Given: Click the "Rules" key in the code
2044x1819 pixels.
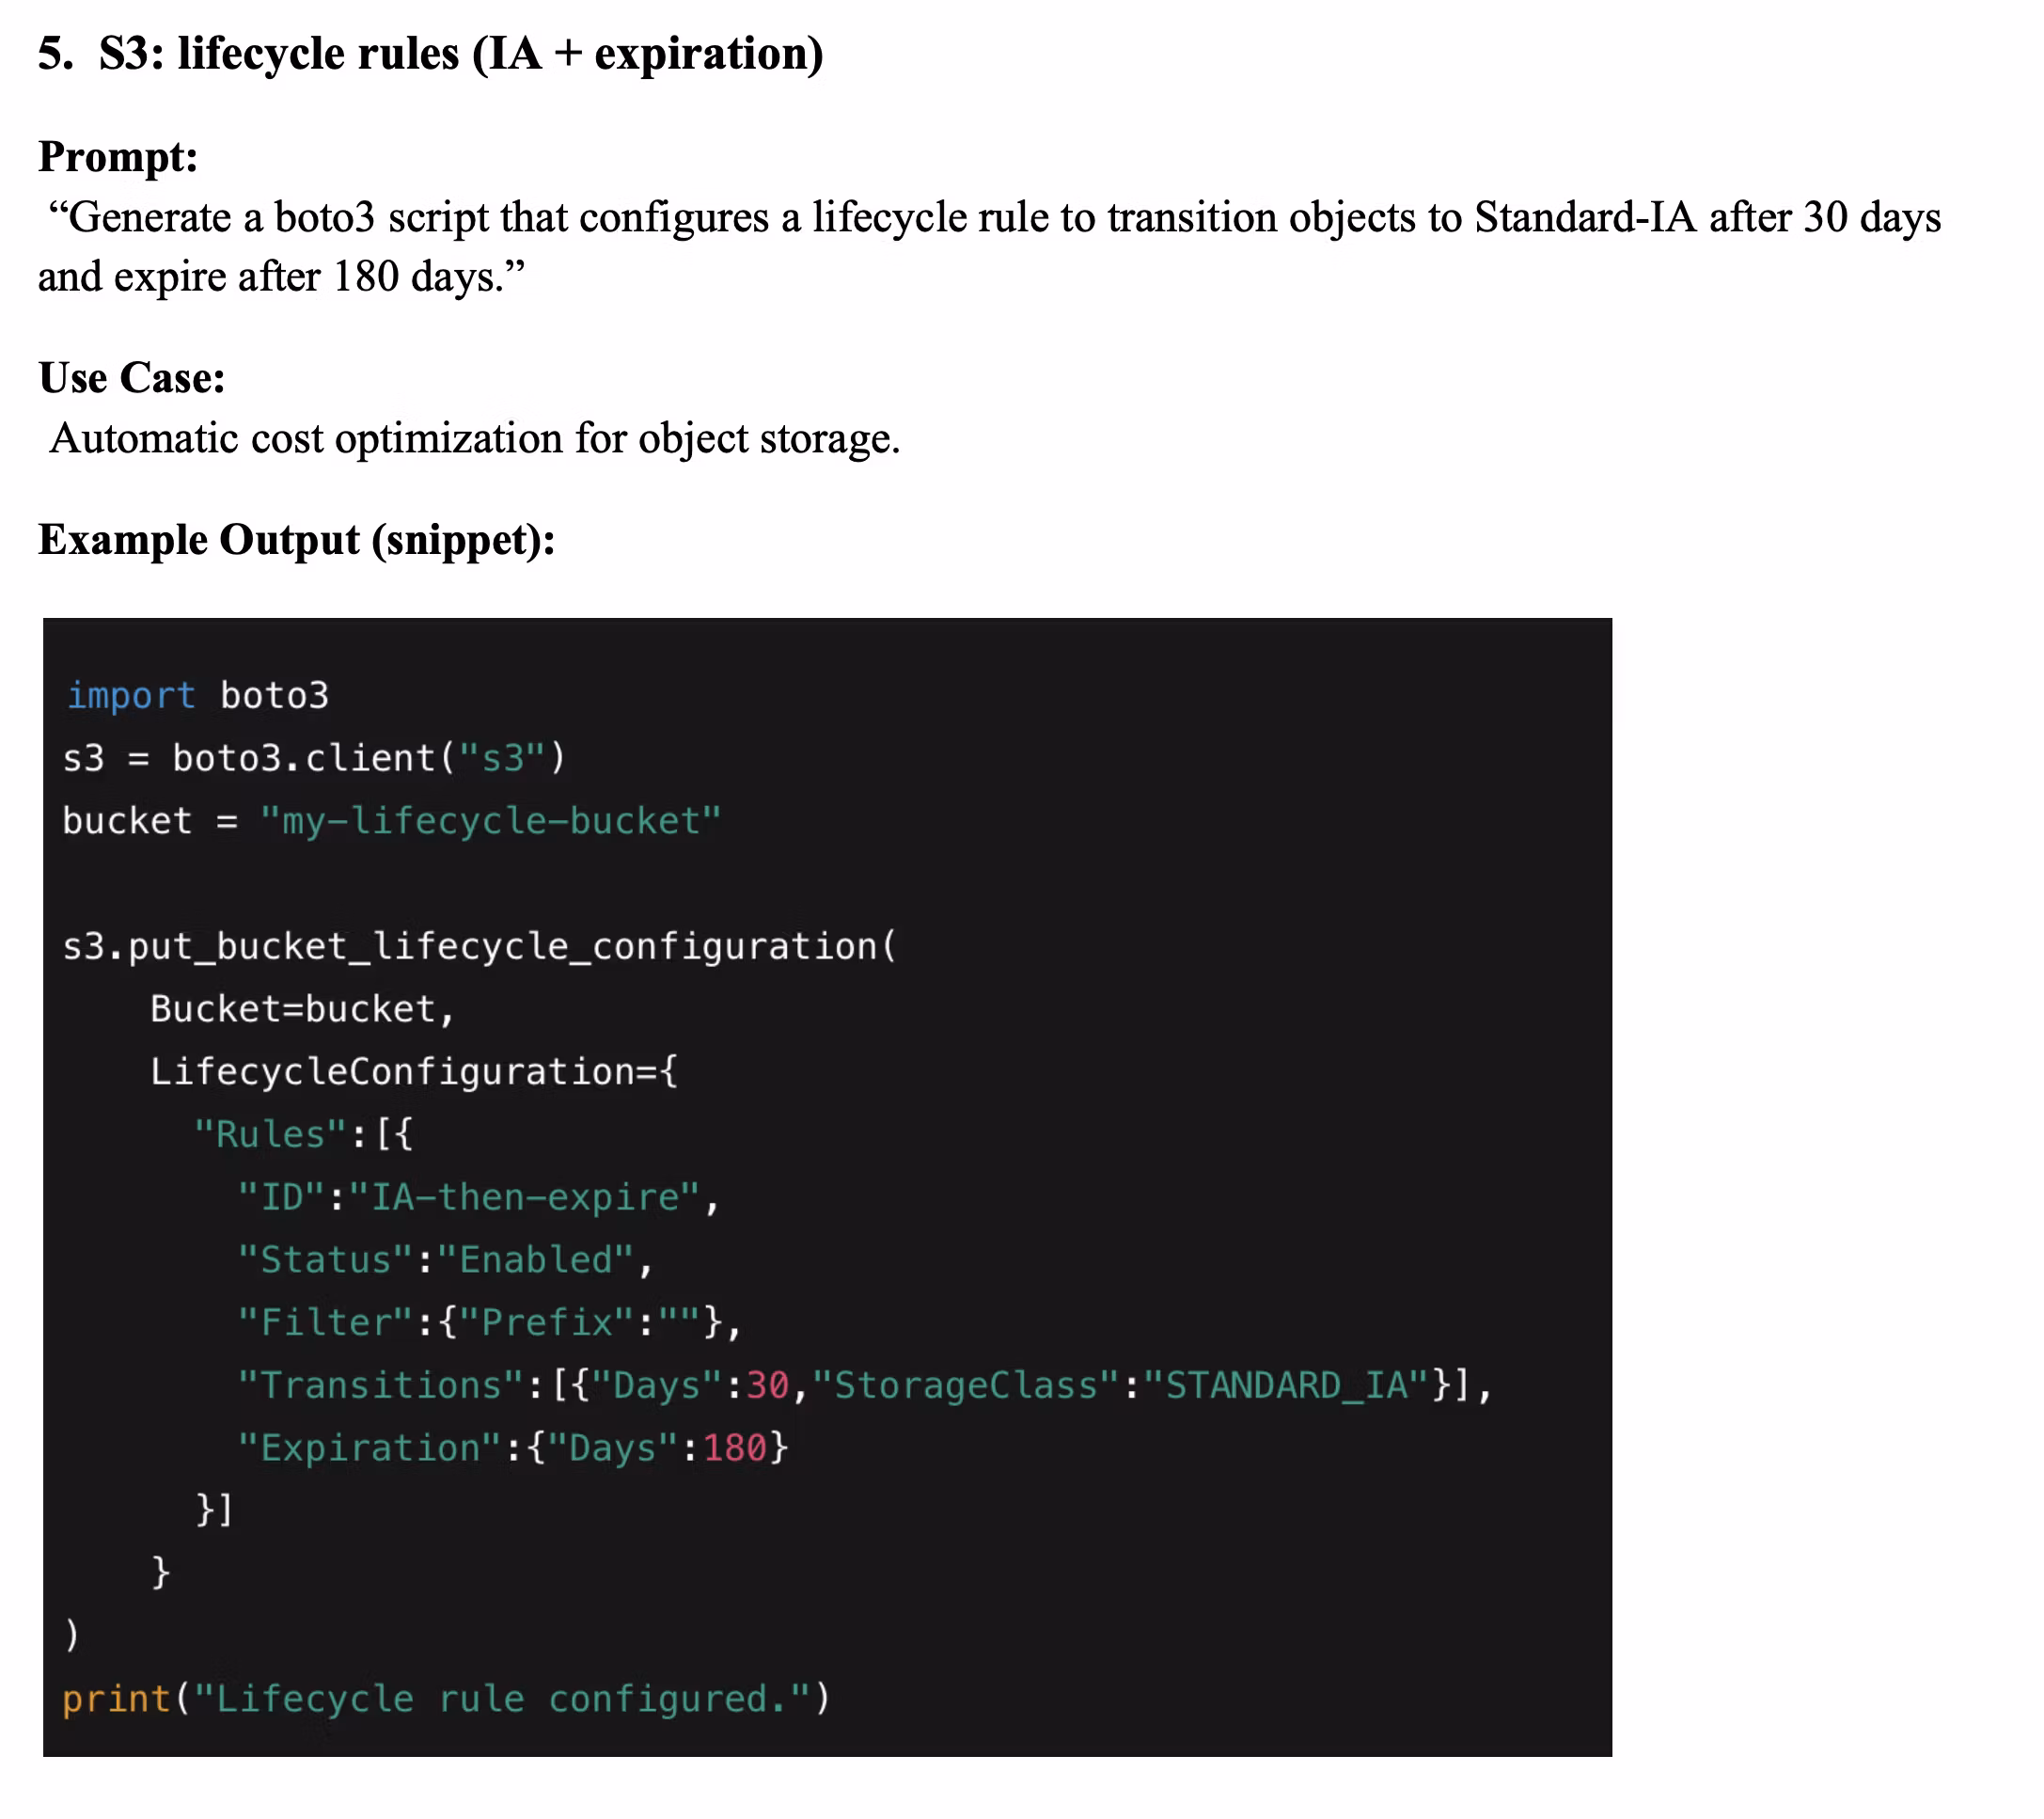Looking at the screenshot, I should tap(270, 1134).
